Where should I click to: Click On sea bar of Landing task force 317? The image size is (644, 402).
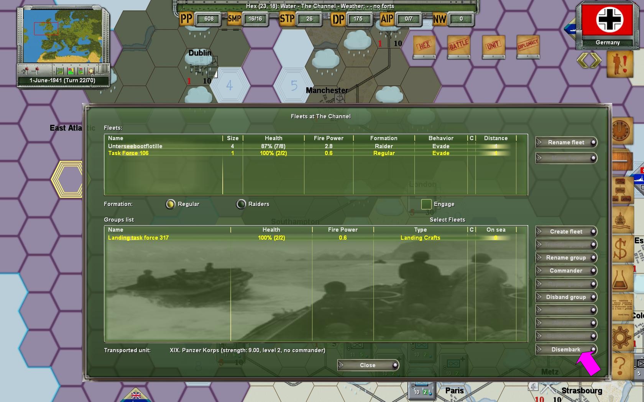(496, 238)
